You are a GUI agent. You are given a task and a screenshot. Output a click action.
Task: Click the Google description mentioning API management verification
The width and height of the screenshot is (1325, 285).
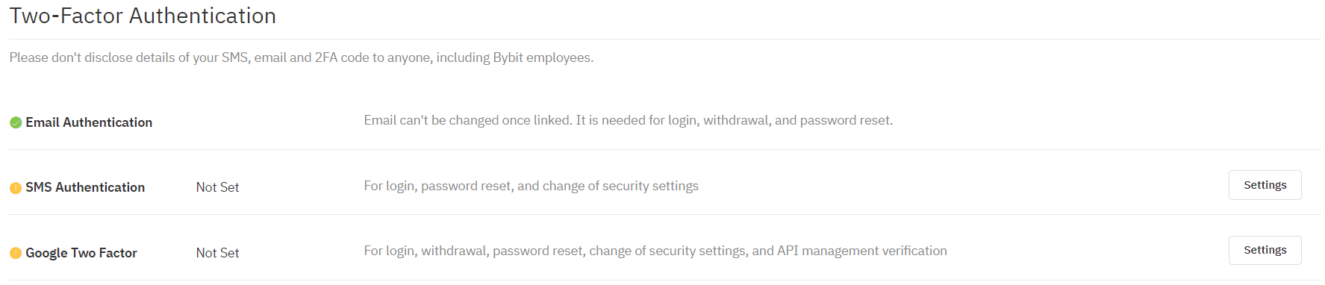[655, 251]
